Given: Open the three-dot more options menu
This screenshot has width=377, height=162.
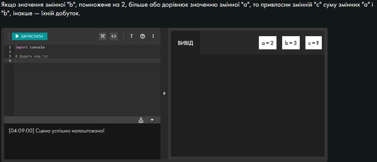Looking at the screenshot, I should tap(153, 36).
